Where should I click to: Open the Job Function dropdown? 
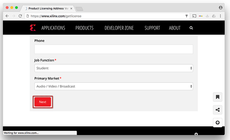(x=114, y=68)
